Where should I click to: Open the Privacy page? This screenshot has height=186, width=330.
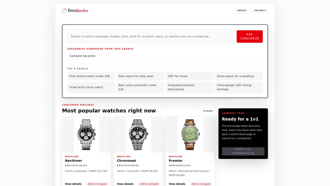pos(260,10)
